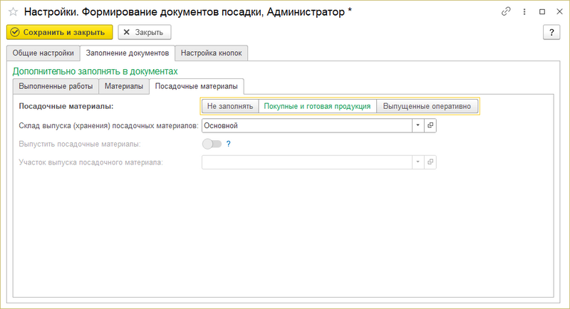
Task: Switch to 'Общие настройки' tab
Action: tap(43, 53)
